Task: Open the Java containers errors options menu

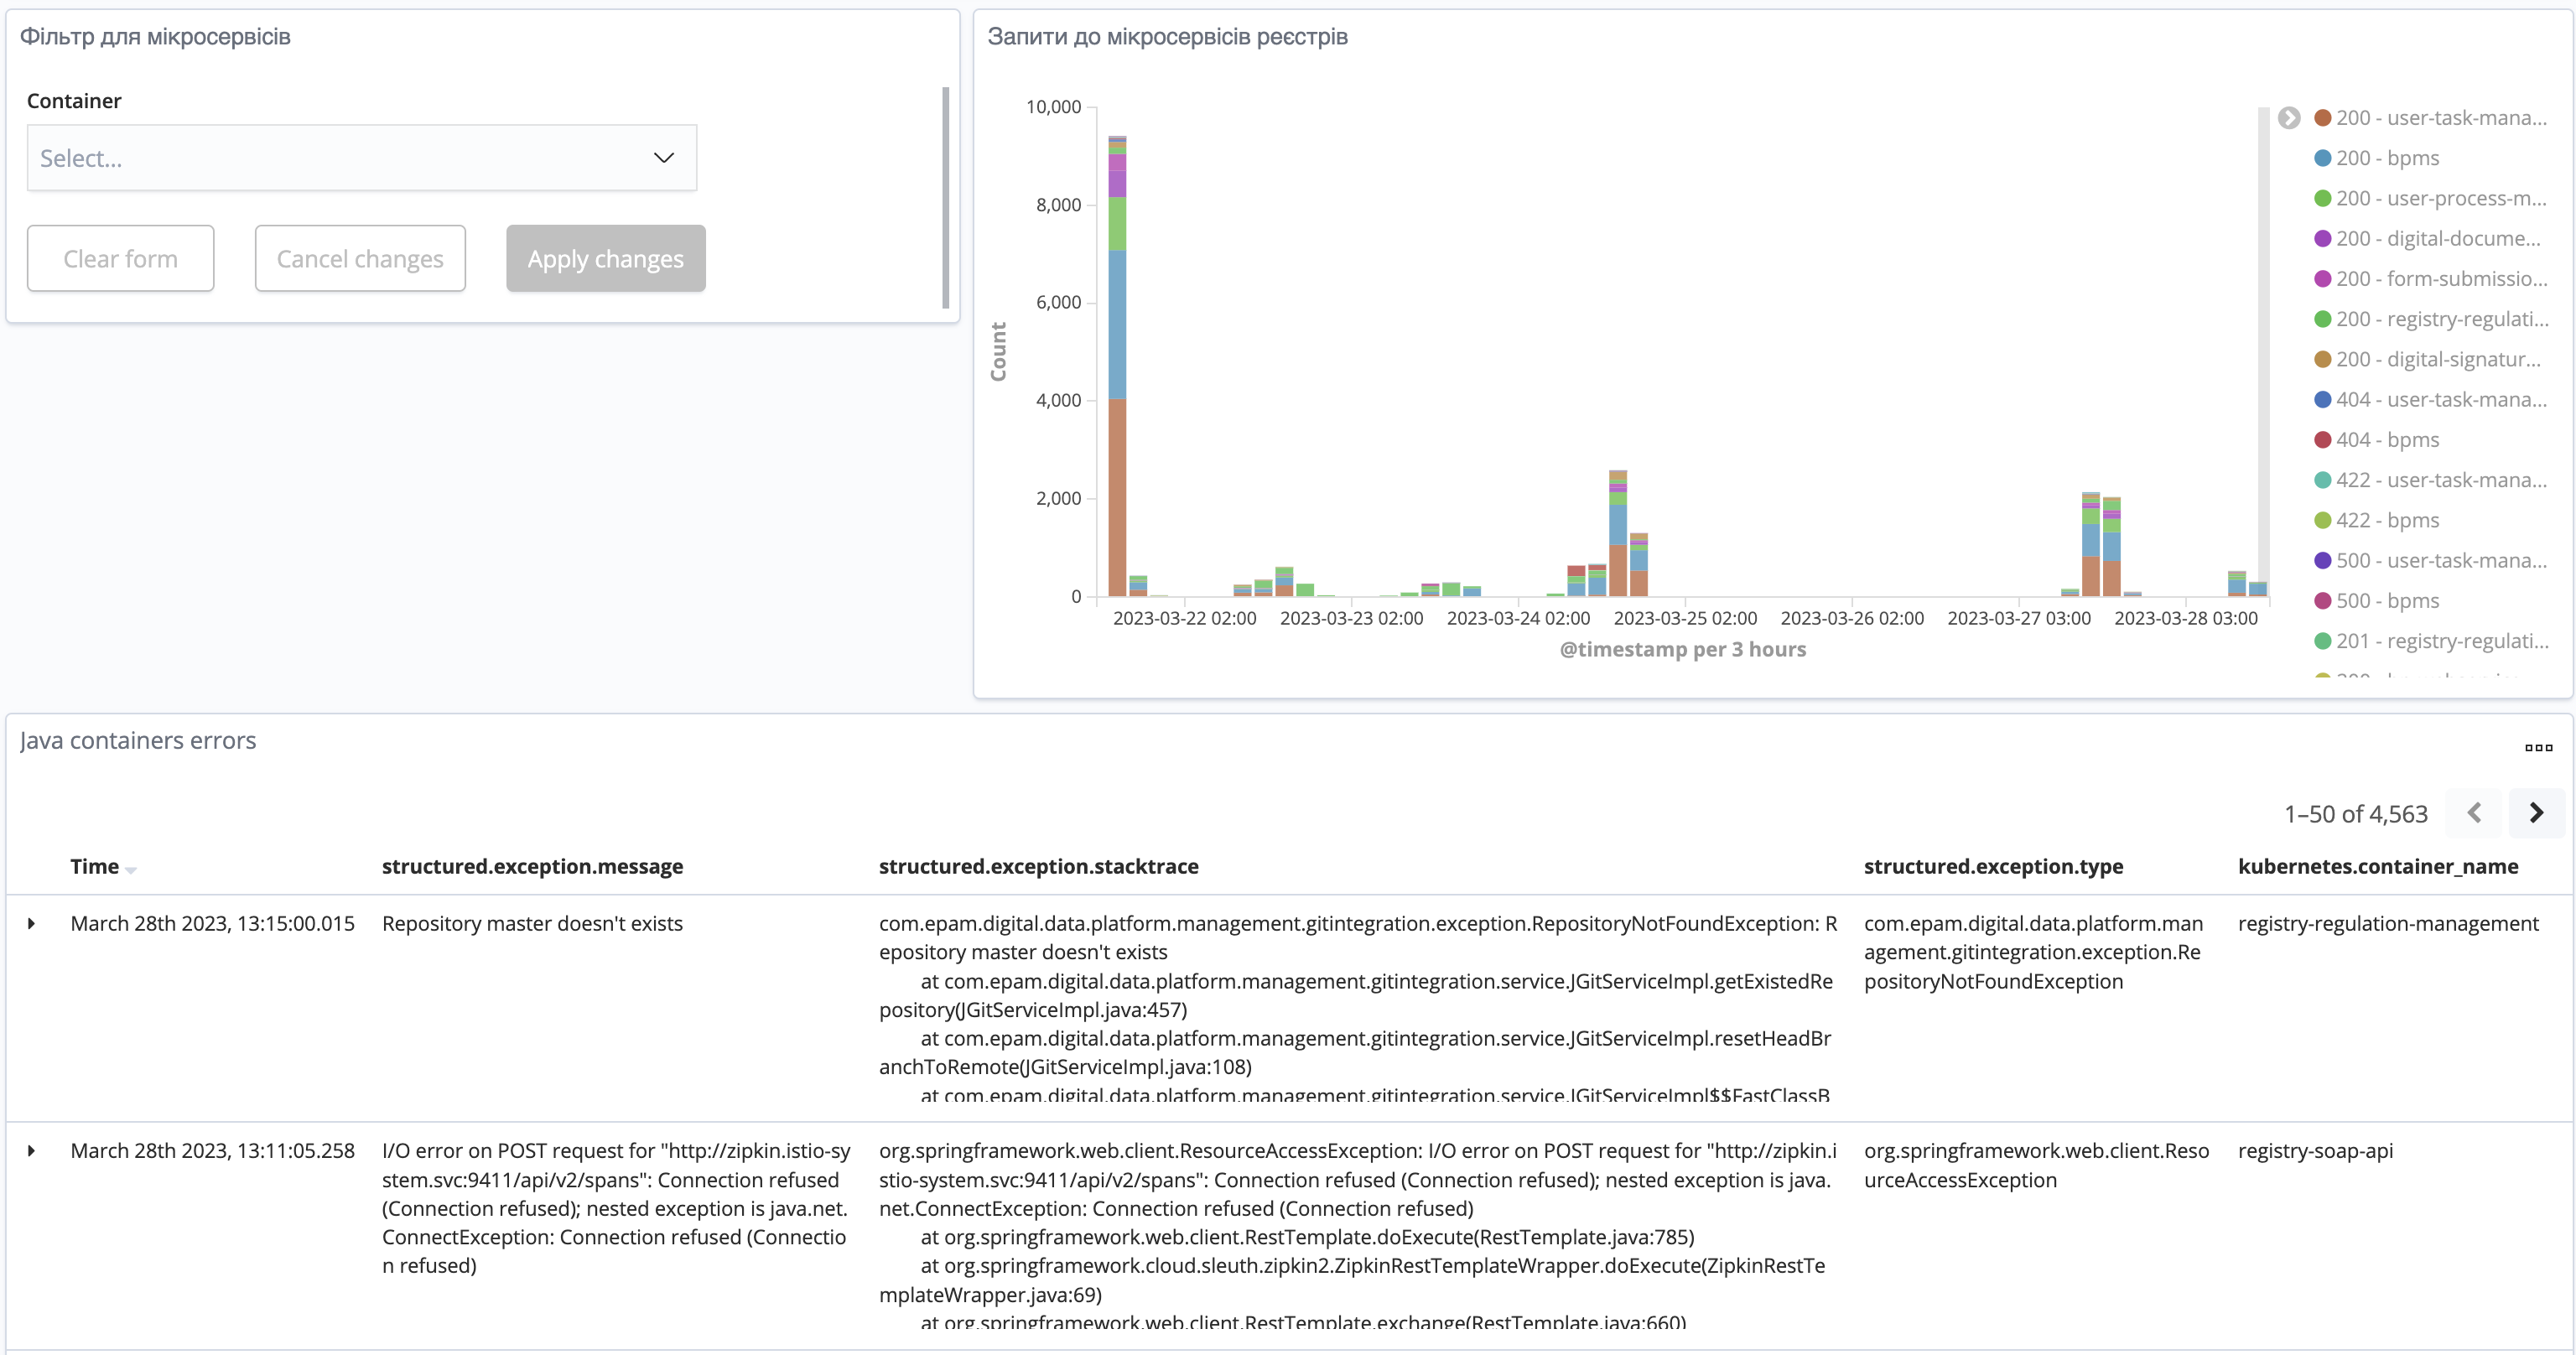Action: [x=2538, y=747]
